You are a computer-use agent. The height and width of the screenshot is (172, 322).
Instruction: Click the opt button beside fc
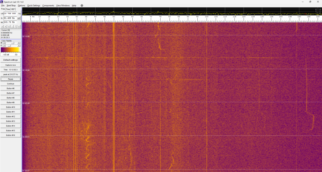[x=19, y=18]
